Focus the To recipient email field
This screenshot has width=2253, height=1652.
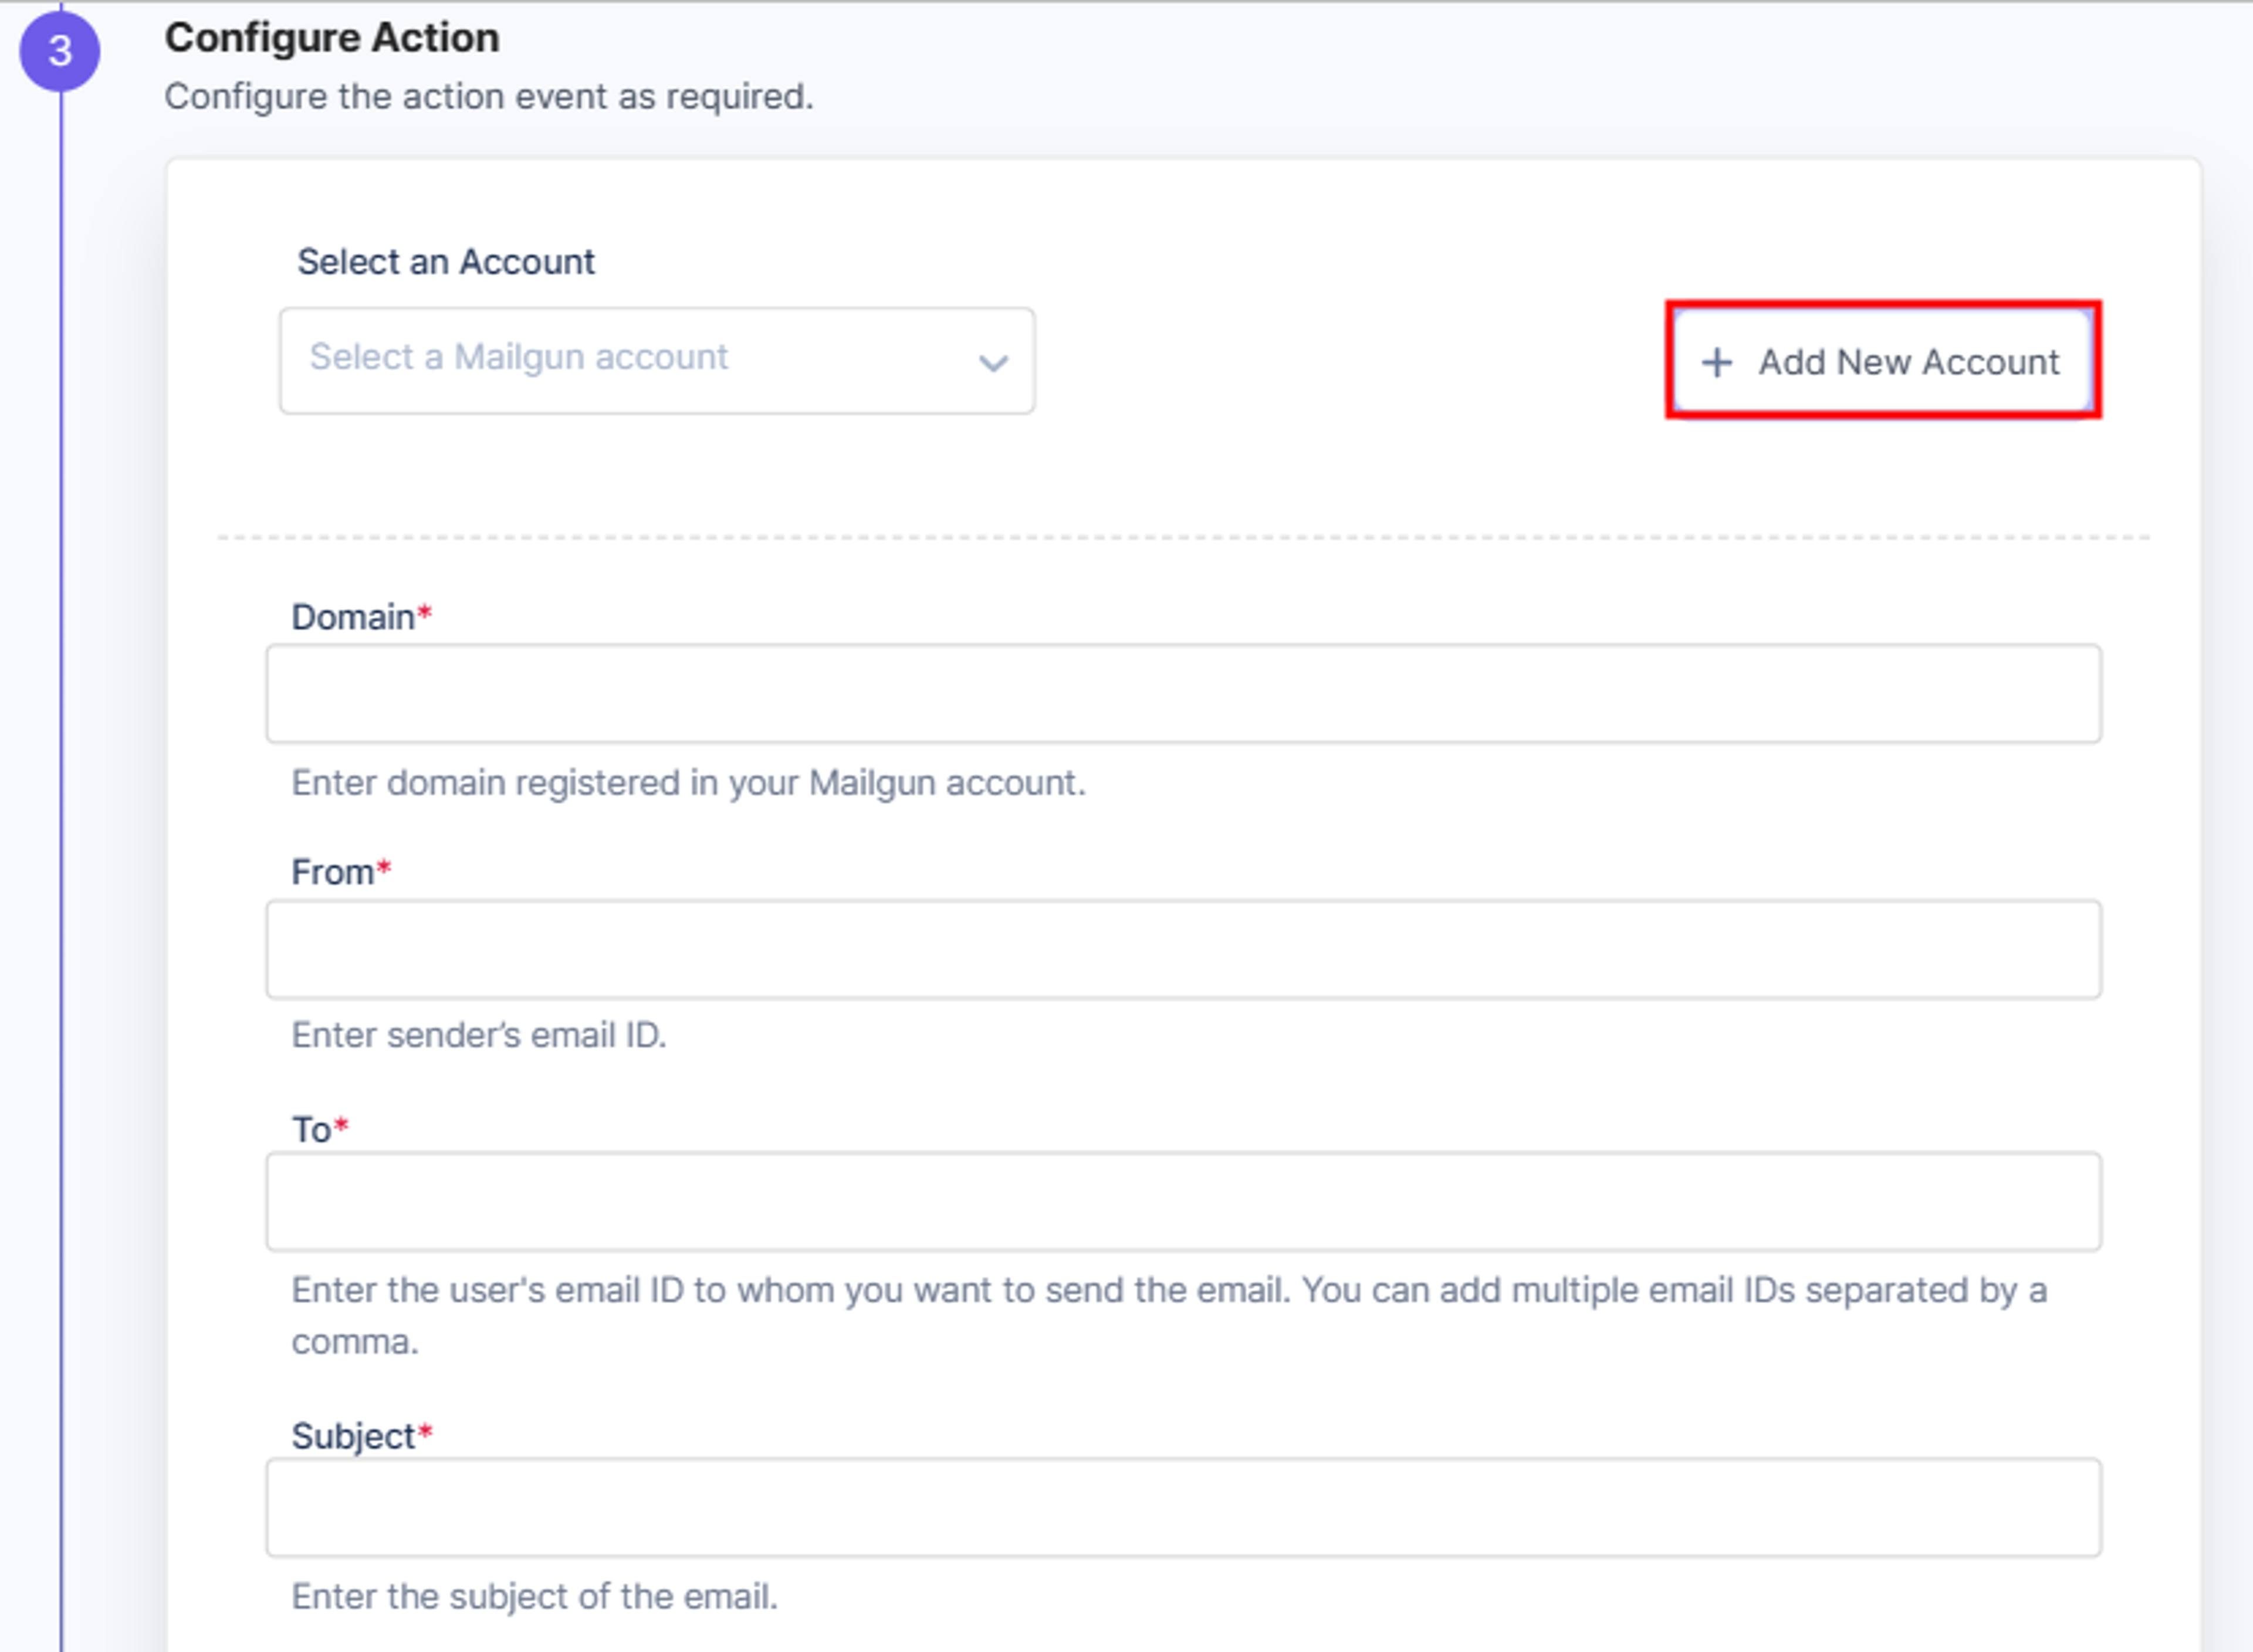coord(1183,1202)
